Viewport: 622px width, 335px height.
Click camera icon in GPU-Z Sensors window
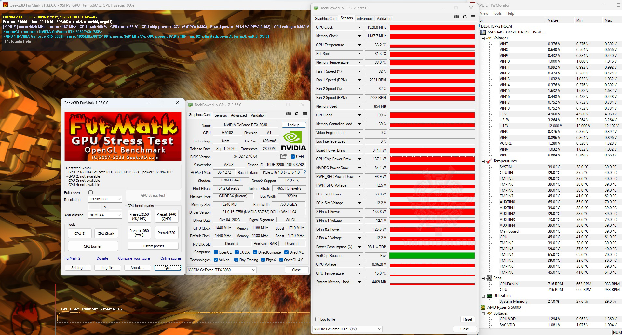[456, 17]
